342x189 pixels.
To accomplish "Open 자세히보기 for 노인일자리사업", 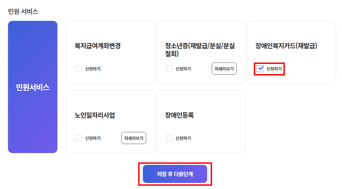I will point(134,138).
